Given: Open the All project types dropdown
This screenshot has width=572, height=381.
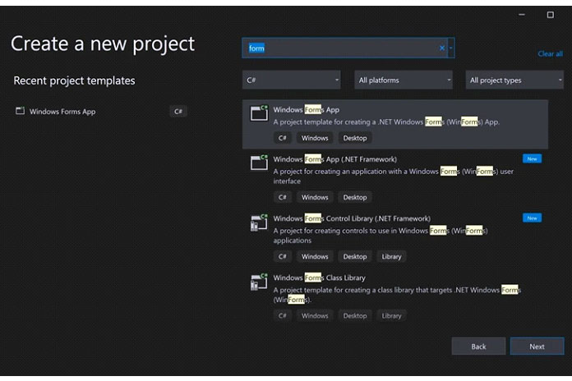Looking at the screenshot, I should click(515, 80).
